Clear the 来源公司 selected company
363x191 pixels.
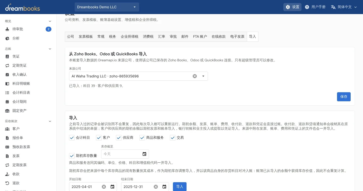click(195, 76)
